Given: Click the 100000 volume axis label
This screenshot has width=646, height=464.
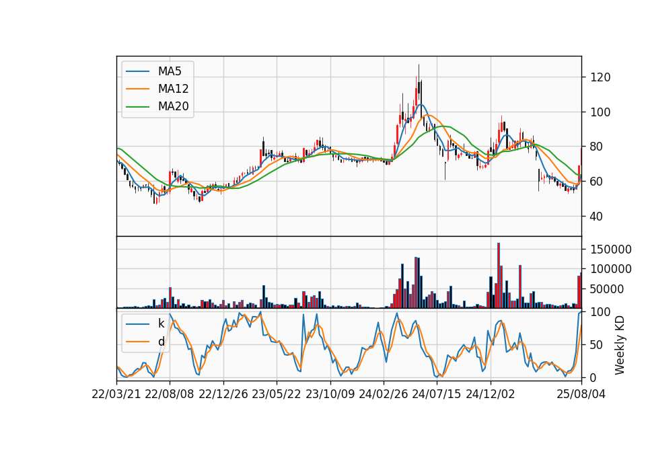Looking at the screenshot, I should click(611, 269).
